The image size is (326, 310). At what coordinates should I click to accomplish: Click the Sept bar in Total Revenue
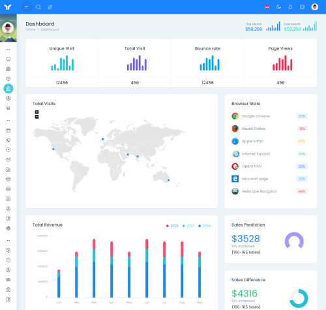tap(200, 275)
